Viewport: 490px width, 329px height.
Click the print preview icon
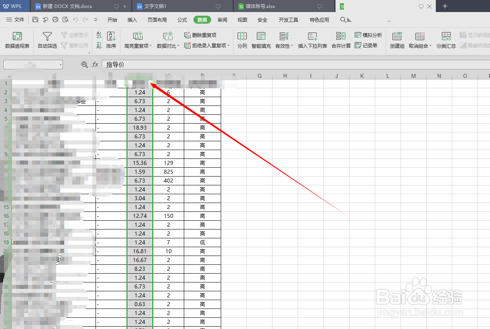click(x=65, y=20)
